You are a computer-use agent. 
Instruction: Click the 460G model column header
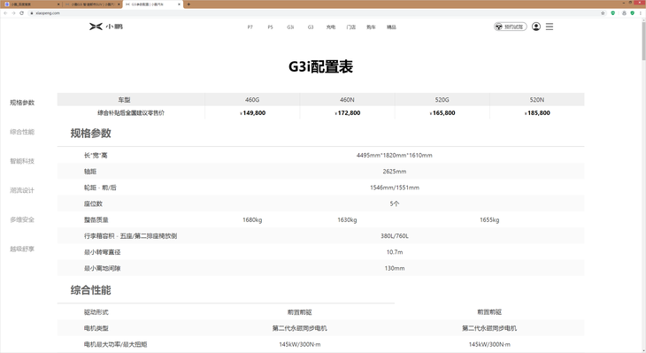252,100
